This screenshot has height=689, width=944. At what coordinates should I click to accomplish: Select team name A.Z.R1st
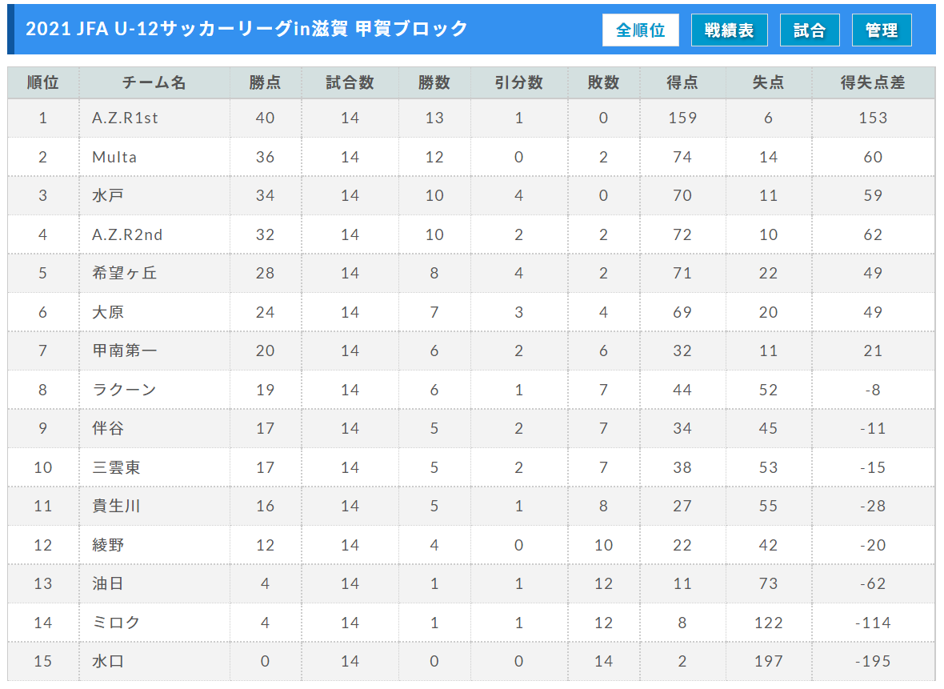pos(126,118)
